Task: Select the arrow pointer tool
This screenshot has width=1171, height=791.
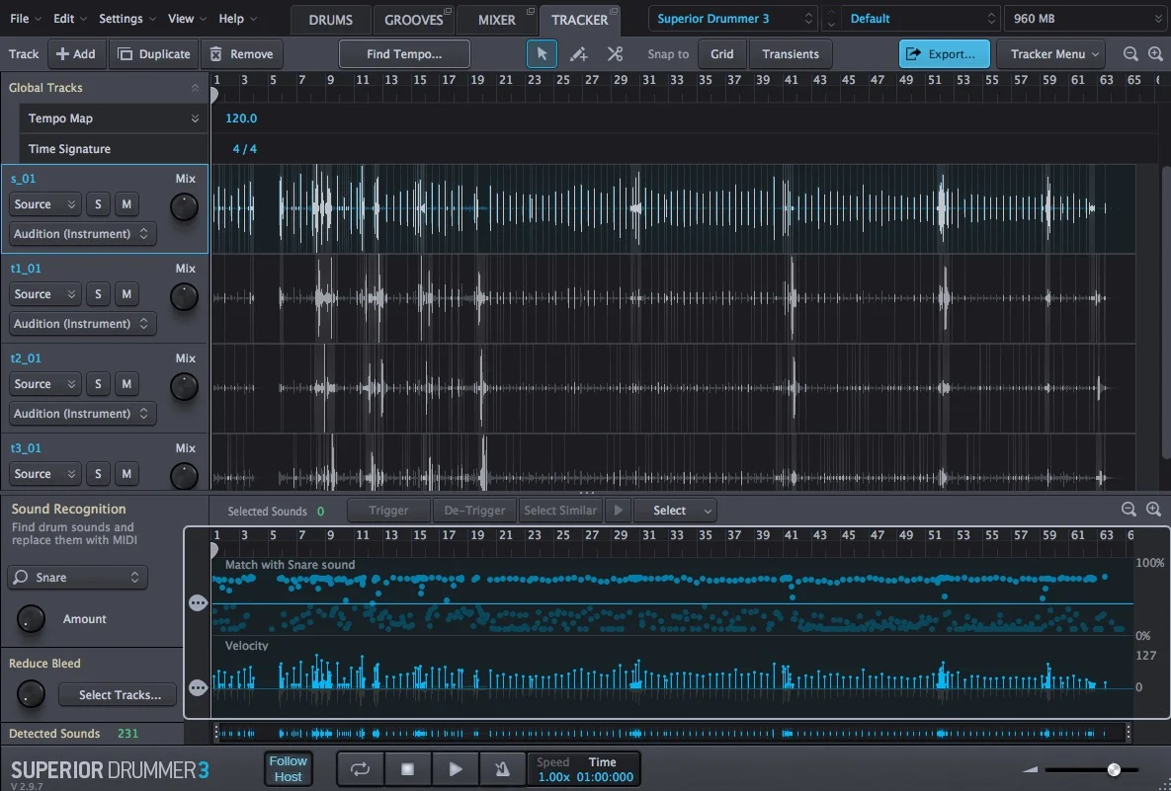Action: click(542, 53)
